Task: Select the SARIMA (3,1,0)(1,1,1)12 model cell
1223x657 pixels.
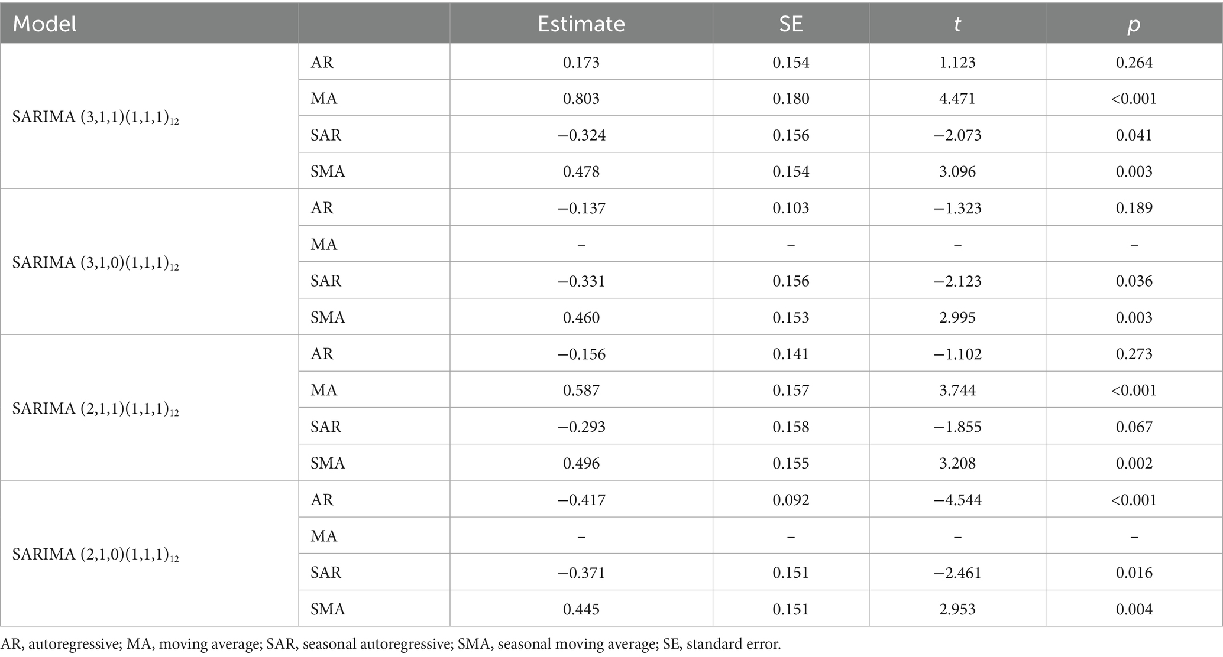Action: [x=95, y=263]
